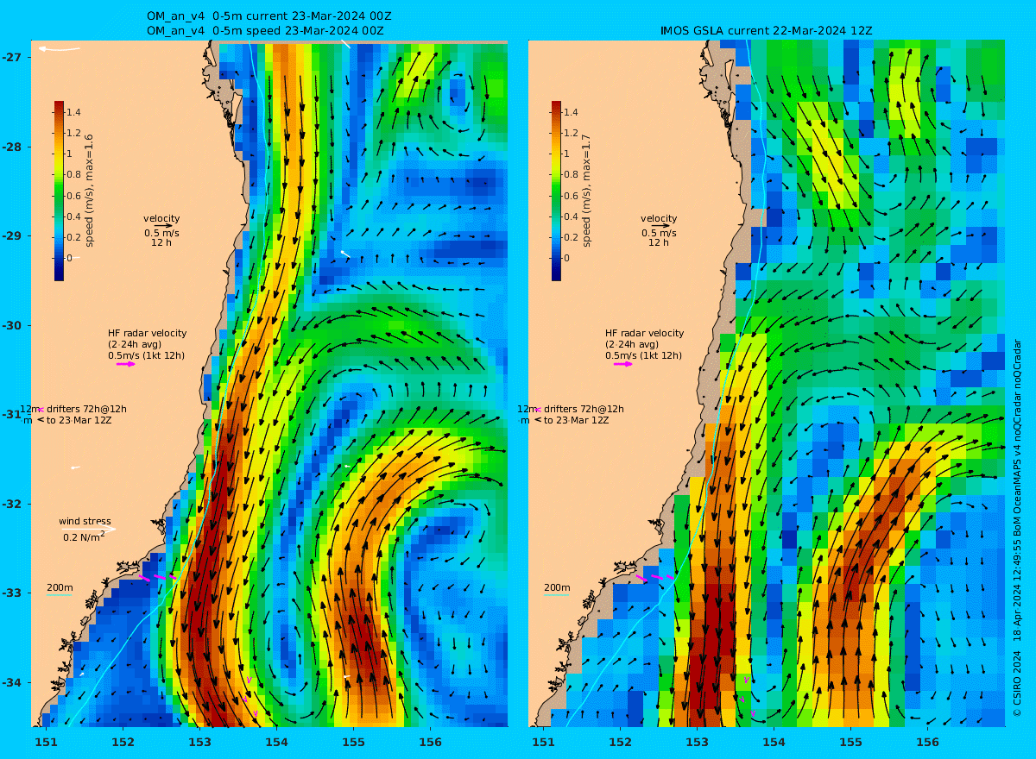This screenshot has width=1036, height=759.
Task: Click longitude label 153 under OM_an_v4 panel
Action: coord(200,742)
